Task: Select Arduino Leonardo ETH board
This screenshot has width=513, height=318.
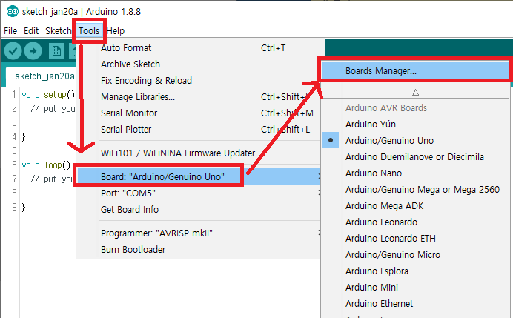Action: point(415,239)
